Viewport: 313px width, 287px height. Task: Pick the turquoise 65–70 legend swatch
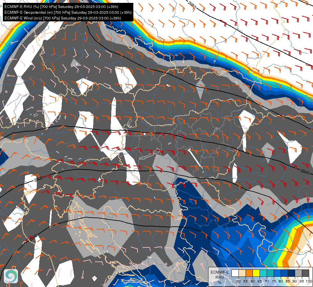[x=263, y=273]
